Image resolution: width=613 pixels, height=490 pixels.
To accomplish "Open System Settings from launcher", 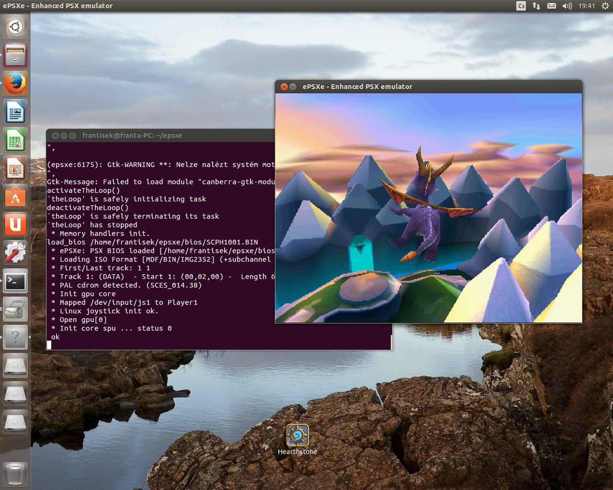I will coord(15,253).
